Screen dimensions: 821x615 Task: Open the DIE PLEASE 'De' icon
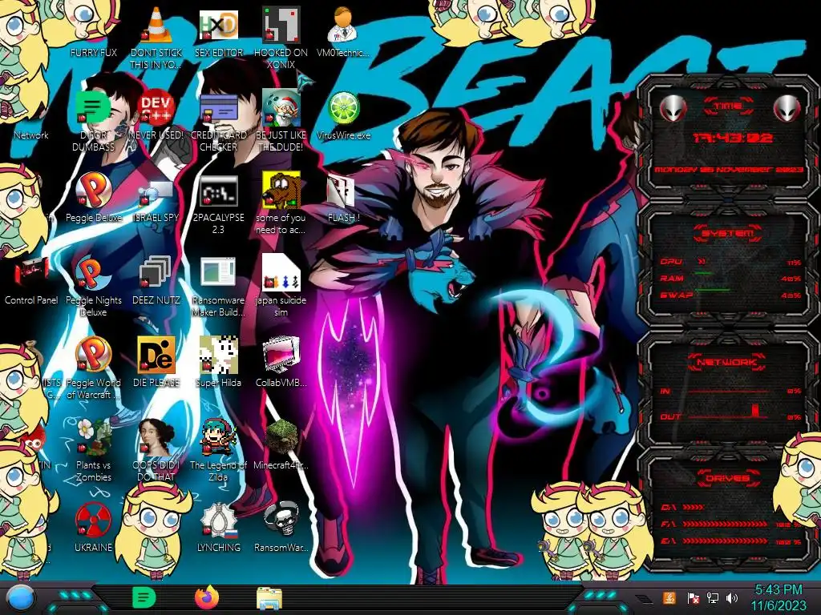point(156,356)
